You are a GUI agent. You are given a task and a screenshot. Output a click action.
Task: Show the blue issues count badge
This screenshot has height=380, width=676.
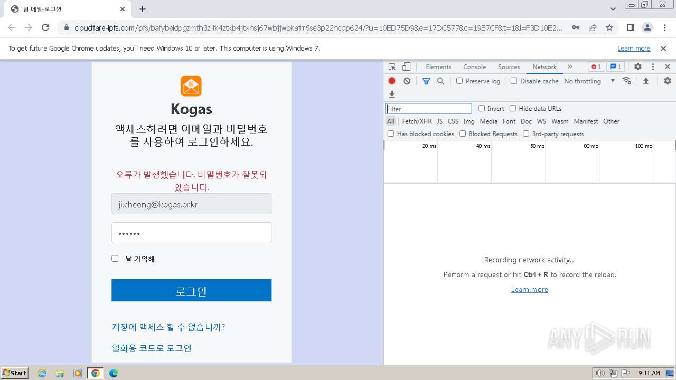[615, 67]
